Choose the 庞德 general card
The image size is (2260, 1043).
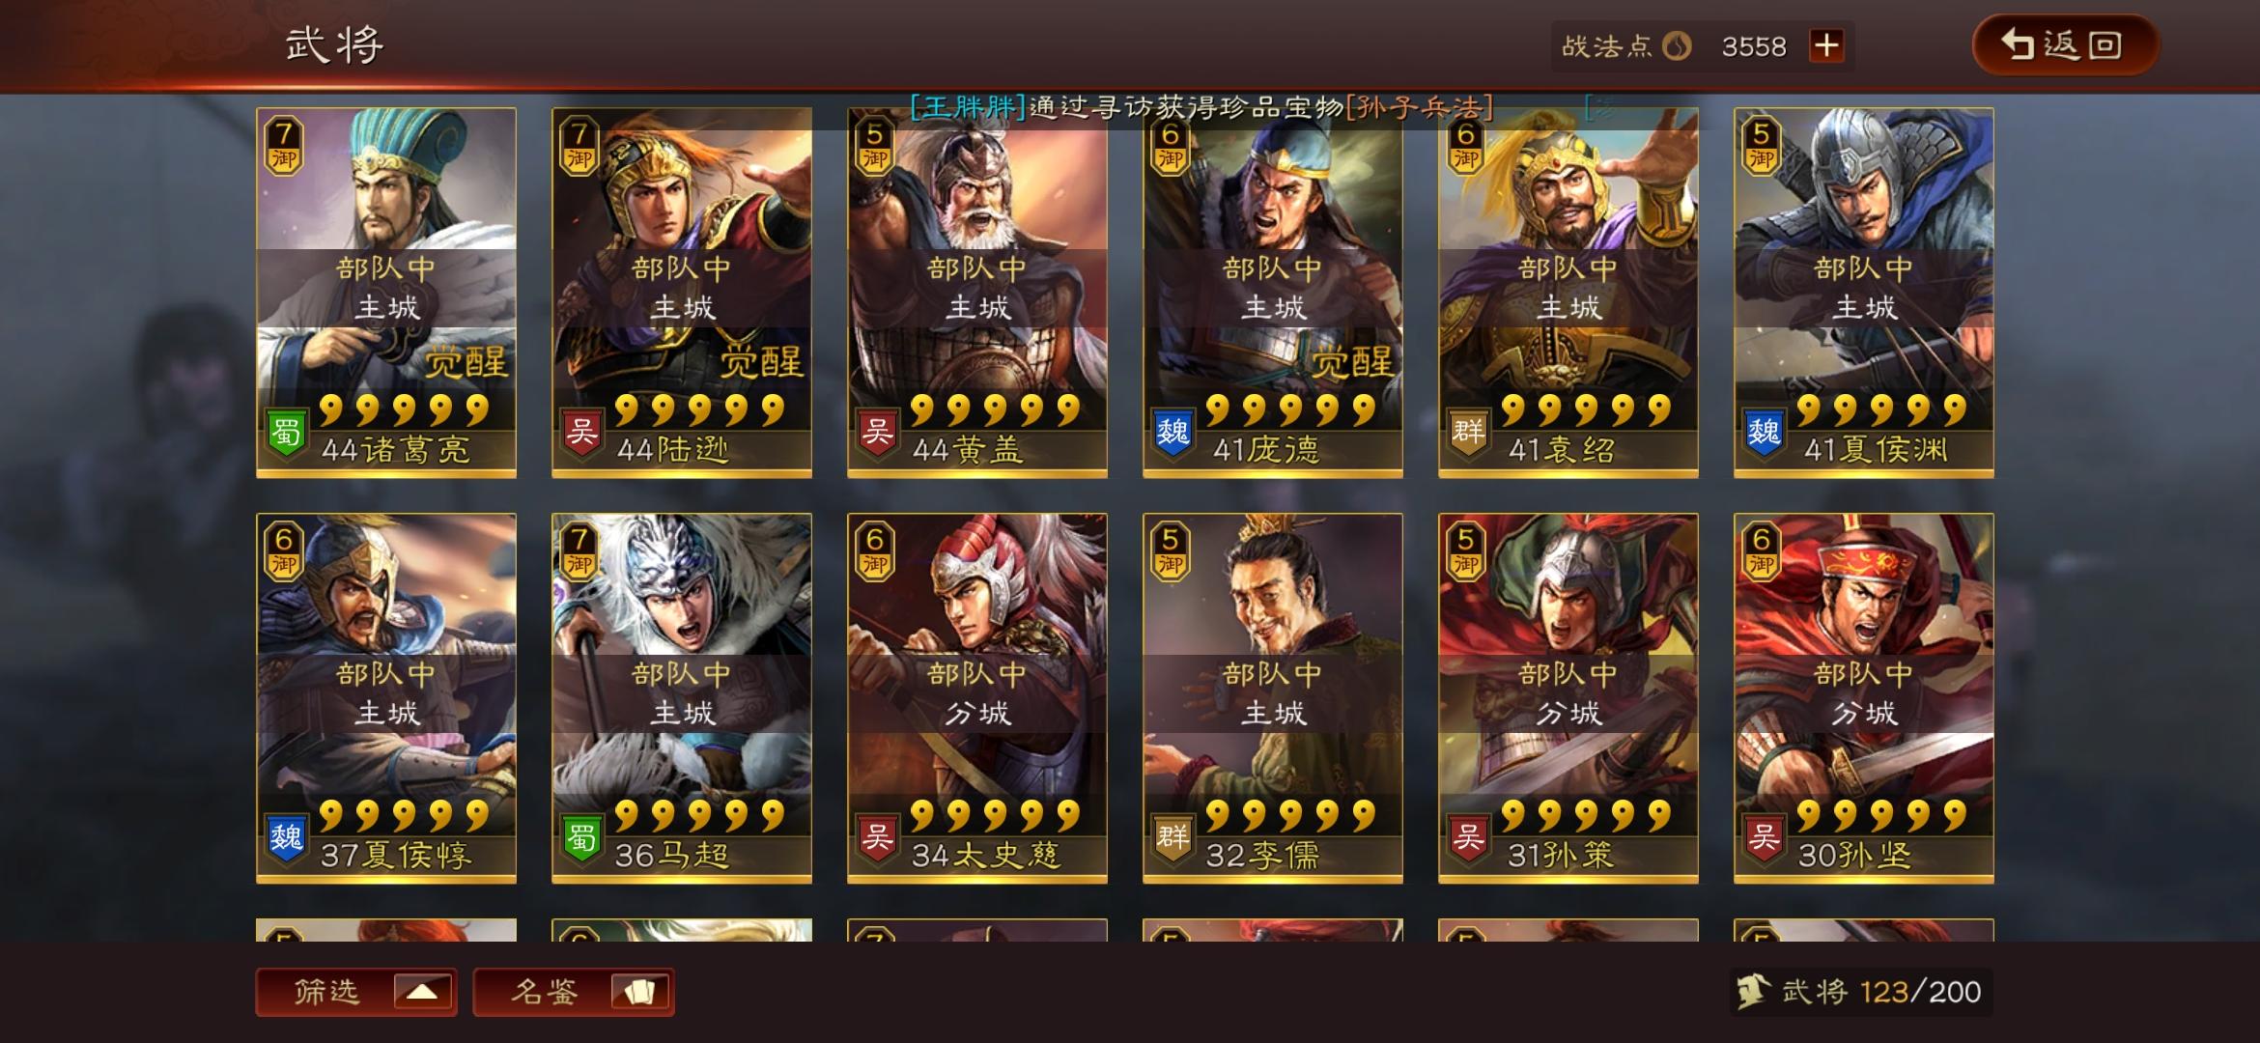tap(1273, 293)
